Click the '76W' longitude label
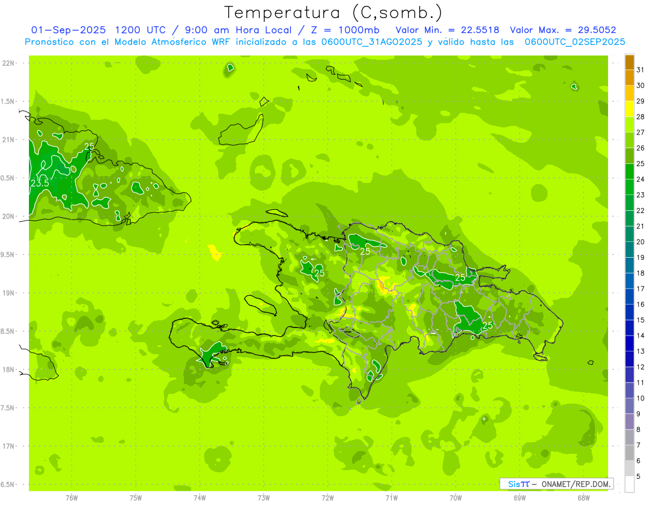655x505 pixels. point(72,497)
